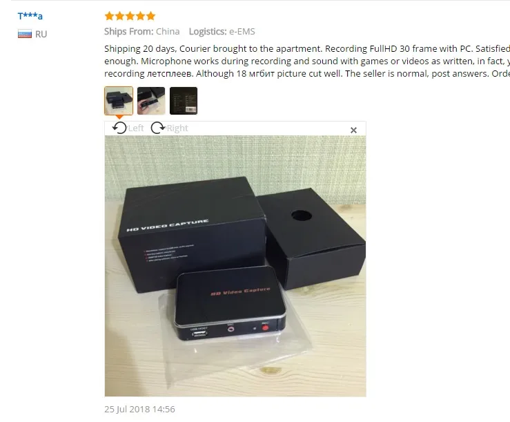This screenshot has width=510, height=422.
Task: Click the 'Ships From: China' text
Action: [141, 32]
